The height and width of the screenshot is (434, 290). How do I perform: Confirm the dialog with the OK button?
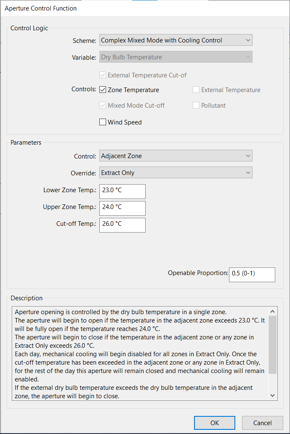point(215,423)
